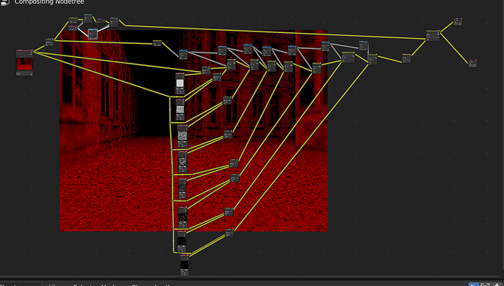Image resolution: width=504 pixels, height=286 pixels.
Task: Select the lone yellow-header node on the long horizontal link
Action: (x=157, y=42)
